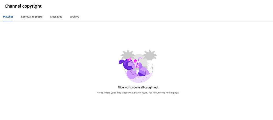Click the character's dark purple hair bun
Viewport: 273px width, 120px height.
(121, 62)
